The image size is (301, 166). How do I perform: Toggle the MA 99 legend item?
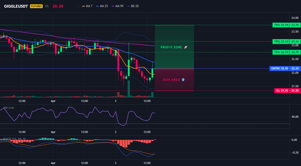click(117, 6)
